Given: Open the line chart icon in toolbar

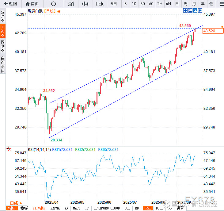Looking at the screenshot, I should tap(71, 4).
